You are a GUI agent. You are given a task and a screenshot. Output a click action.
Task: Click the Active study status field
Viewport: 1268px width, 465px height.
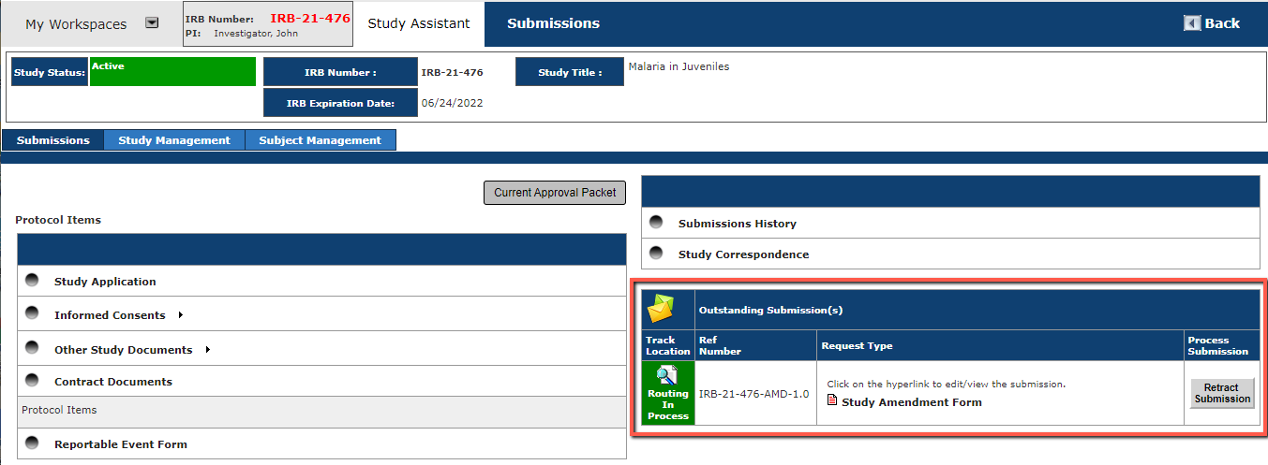pos(172,72)
